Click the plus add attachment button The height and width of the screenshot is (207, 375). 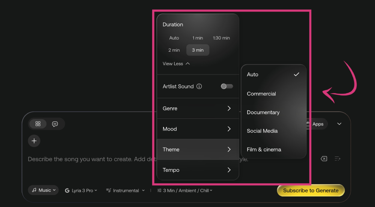34,141
